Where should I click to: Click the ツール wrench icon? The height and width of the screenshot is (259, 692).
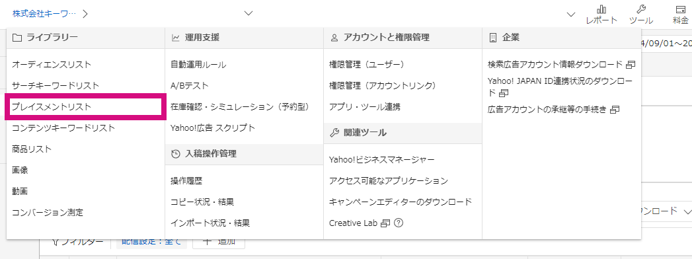(641, 9)
